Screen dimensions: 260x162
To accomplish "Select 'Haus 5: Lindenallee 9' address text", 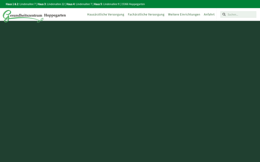I will (107, 4).
